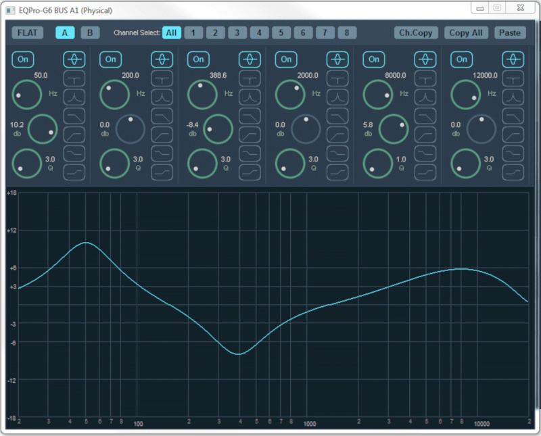Toggle the On switch of 200.0 Hz band
The width and height of the screenshot is (541, 436).
point(110,59)
